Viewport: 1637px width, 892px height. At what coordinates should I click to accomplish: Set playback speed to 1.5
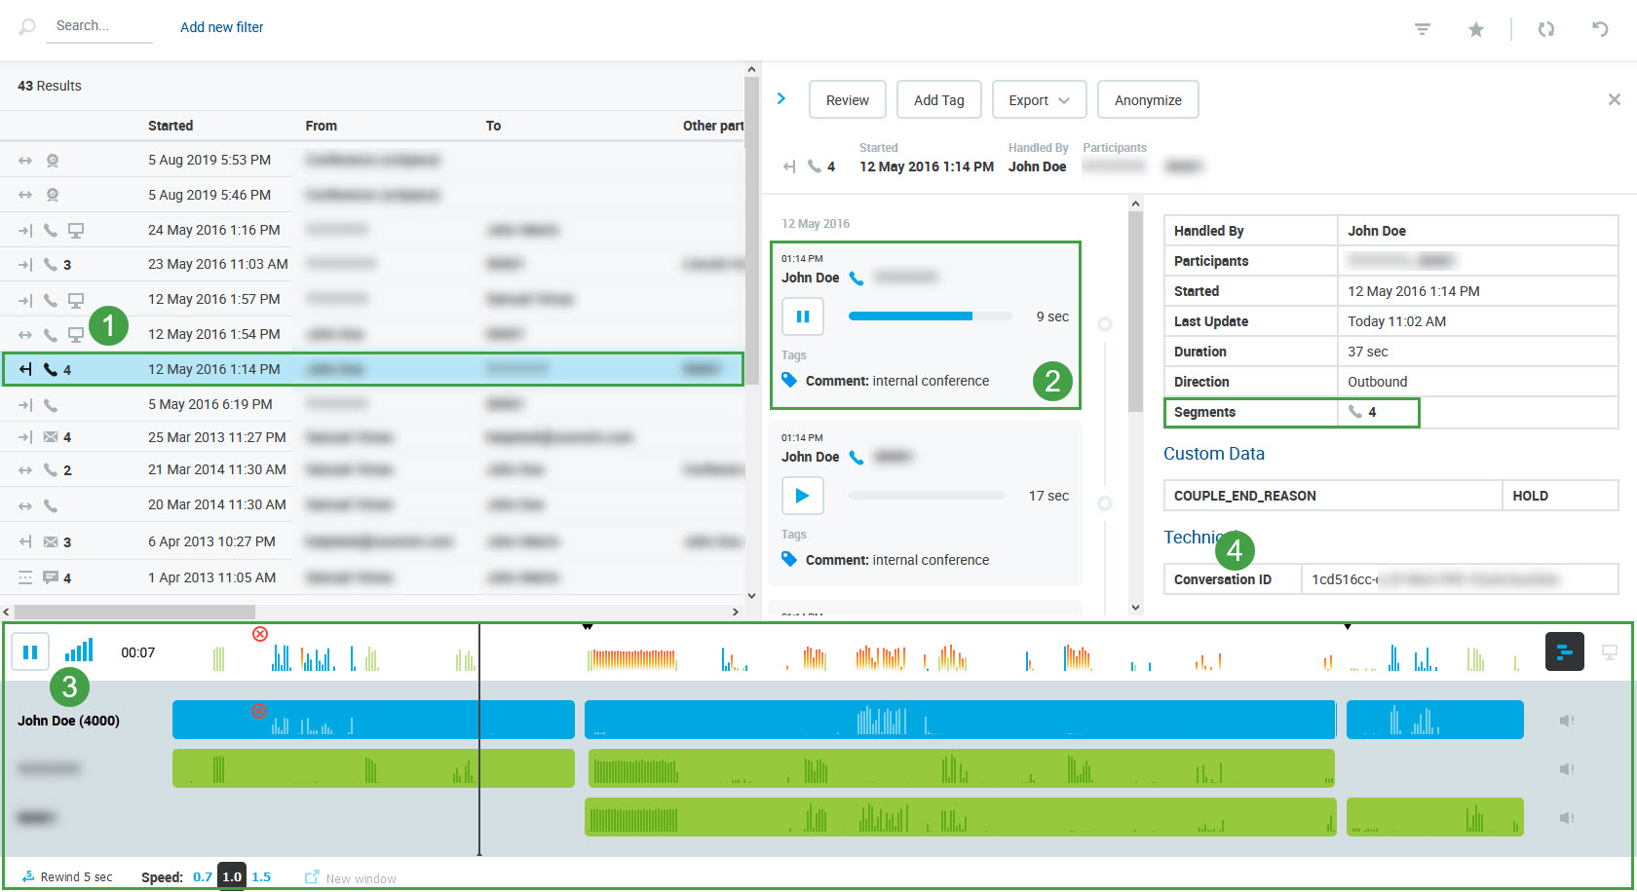261,877
